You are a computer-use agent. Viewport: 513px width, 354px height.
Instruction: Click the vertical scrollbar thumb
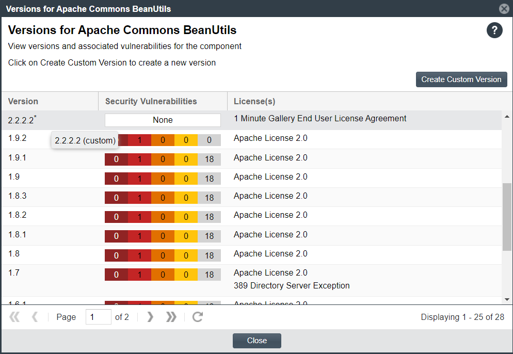(507, 217)
